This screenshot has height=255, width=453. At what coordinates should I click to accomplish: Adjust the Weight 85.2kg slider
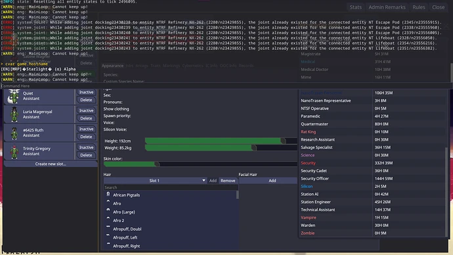pyautogui.click(x=221, y=148)
